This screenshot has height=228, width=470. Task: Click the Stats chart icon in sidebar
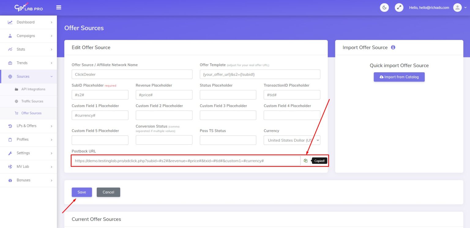click(x=10, y=49)
